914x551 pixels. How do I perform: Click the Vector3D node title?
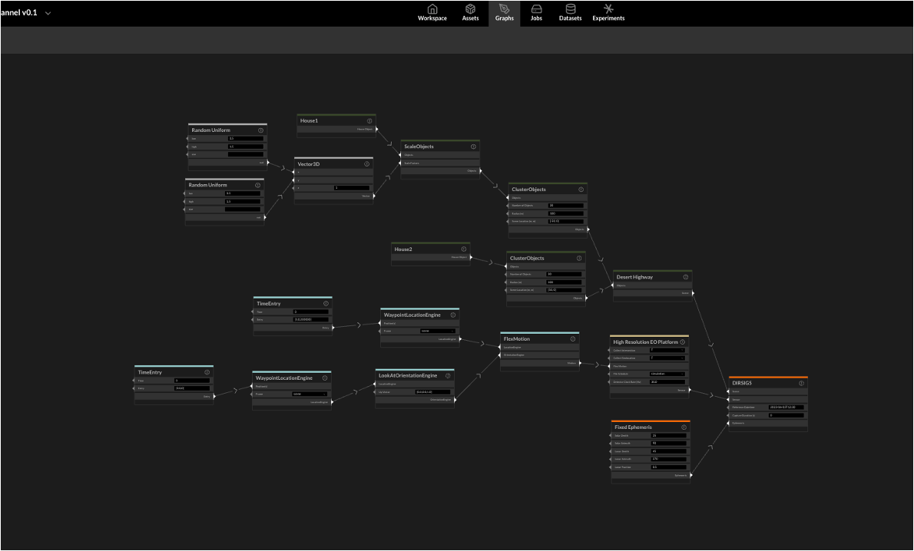(309, 164)
